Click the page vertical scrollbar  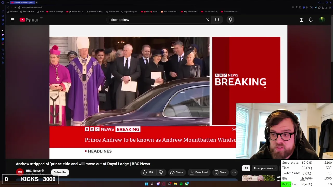[332, 39]
